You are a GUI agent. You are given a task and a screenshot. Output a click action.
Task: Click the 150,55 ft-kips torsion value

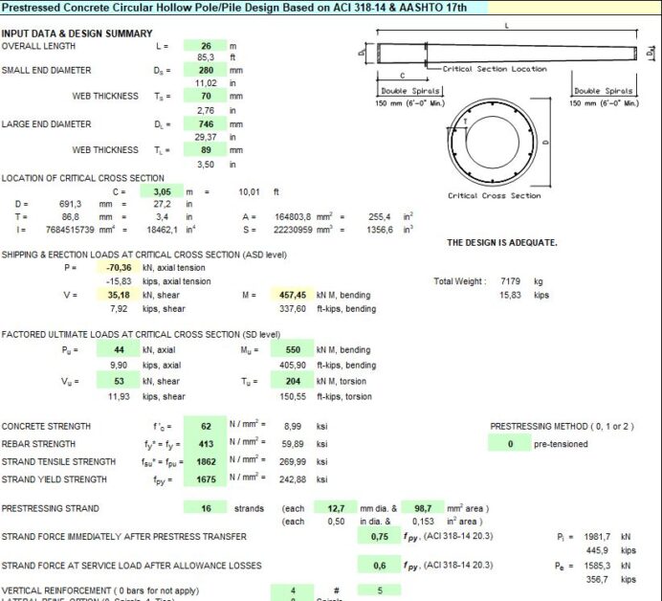[293, 396]
